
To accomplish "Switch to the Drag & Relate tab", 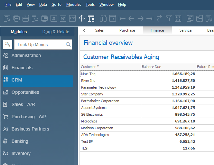I will point(56,32).
